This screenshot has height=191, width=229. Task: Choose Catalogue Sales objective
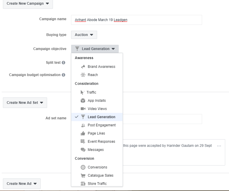point(97,175)
